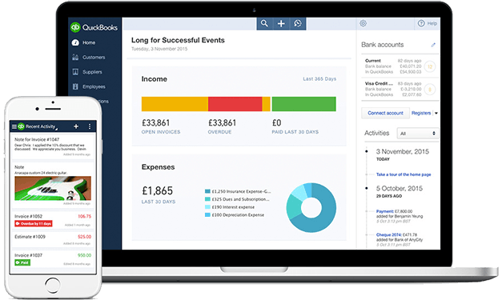Open the phone app hamburger menu
The width and height of the screenshot is (502, 300).
pos(14,126)
